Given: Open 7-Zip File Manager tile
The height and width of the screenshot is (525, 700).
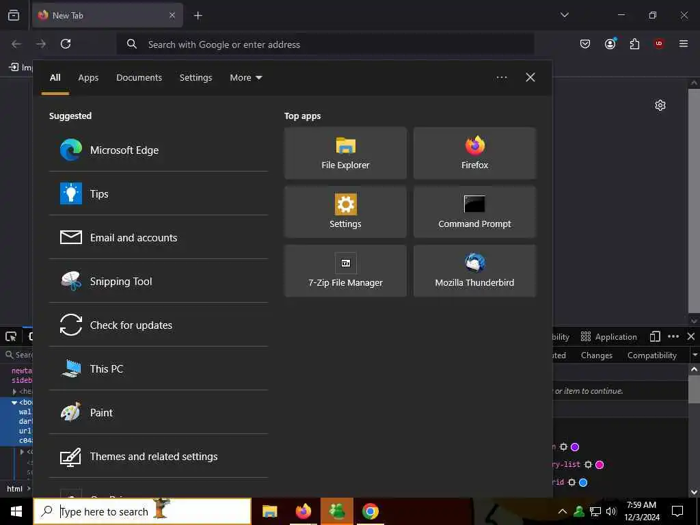Looking at the screenshot, I should click(345, 271).
